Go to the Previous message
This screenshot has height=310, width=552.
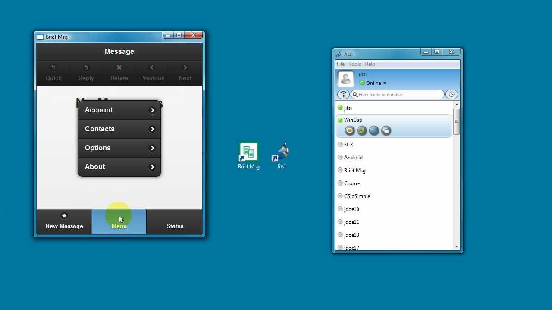(x=152, y=72)
